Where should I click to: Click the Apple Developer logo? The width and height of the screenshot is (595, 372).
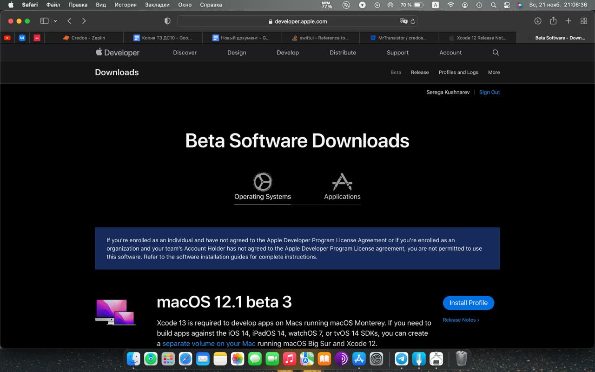[x=118, y=53]
